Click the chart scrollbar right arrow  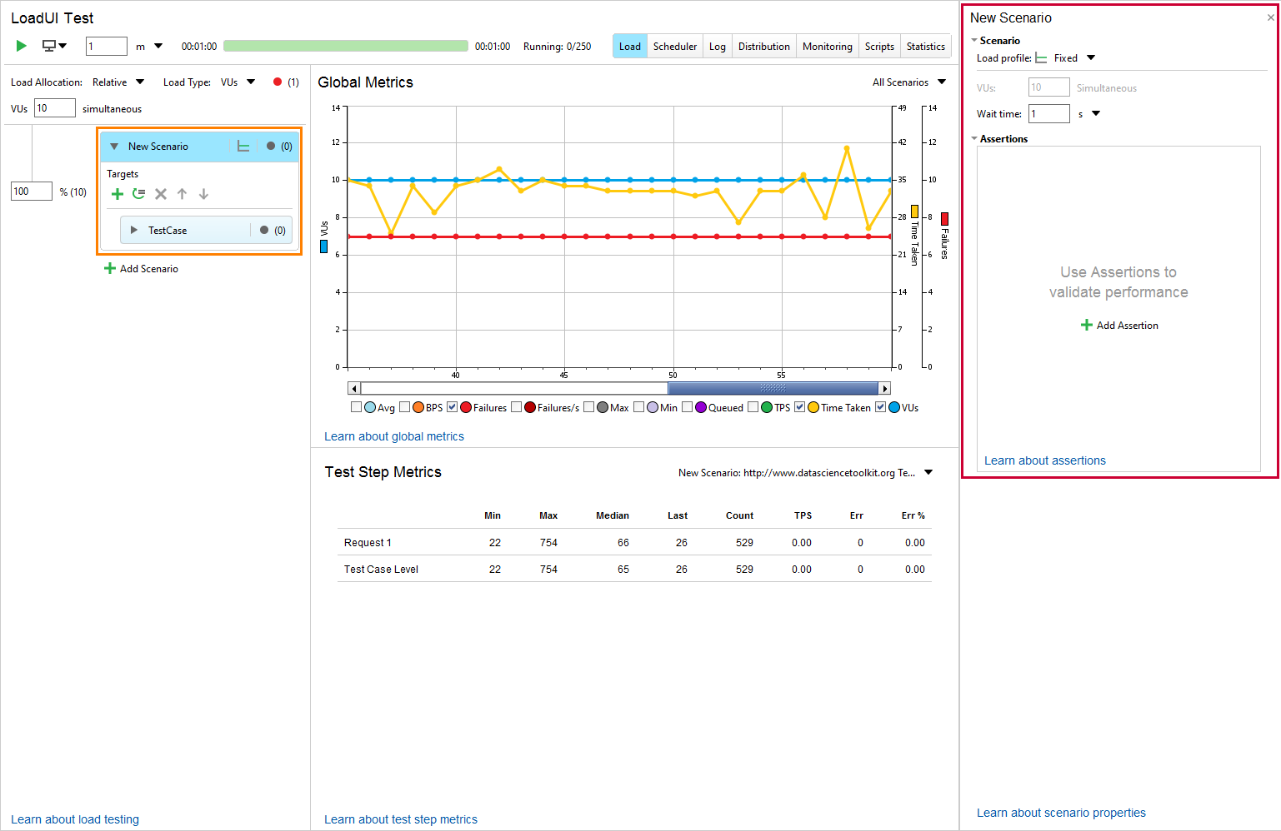(885, 388)
